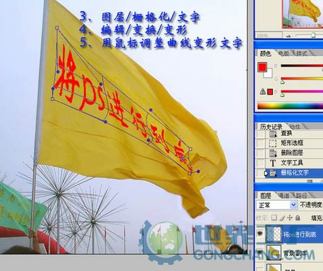The height and width of the screenshot is (271, 323).
Task: Click the lock image pixels brush icon
Action: coord(282,218)
